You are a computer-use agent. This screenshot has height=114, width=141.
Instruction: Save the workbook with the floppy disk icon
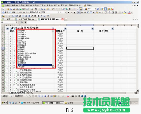pyautogui.click(x=11, y=9)
